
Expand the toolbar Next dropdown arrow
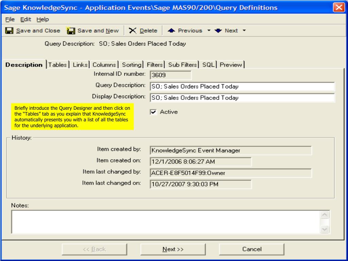[x=244, y=30]
